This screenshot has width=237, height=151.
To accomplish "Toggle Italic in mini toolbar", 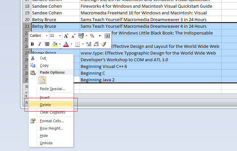I will pos(39,44).
